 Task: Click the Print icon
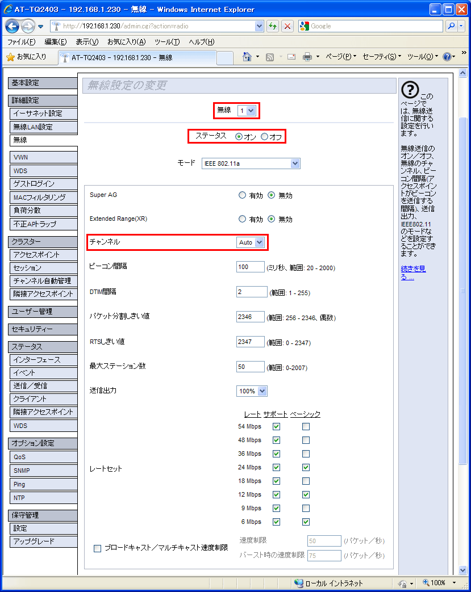(x=307, y=57)
